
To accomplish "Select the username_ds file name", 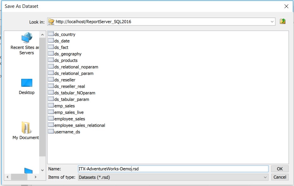I will (67, 132).
